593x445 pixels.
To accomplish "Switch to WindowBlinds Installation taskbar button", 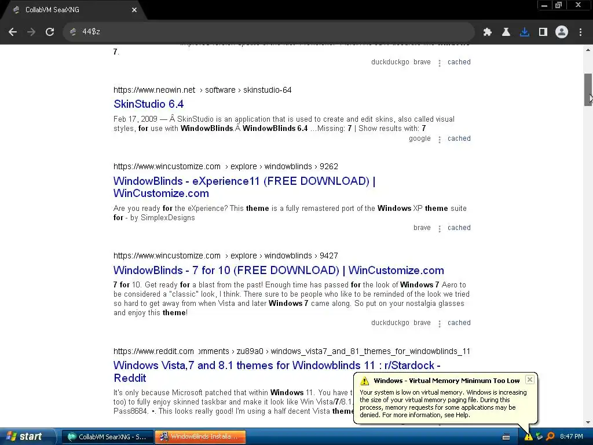I will coord(200,437).
